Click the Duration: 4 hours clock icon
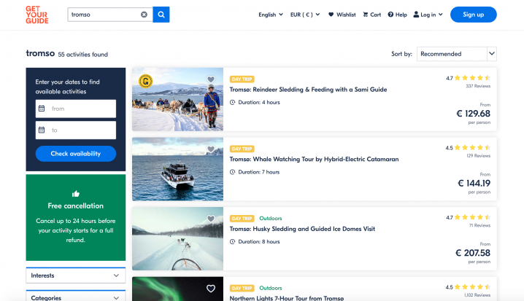This screenshot has height=301, width=524. point(233,103)
